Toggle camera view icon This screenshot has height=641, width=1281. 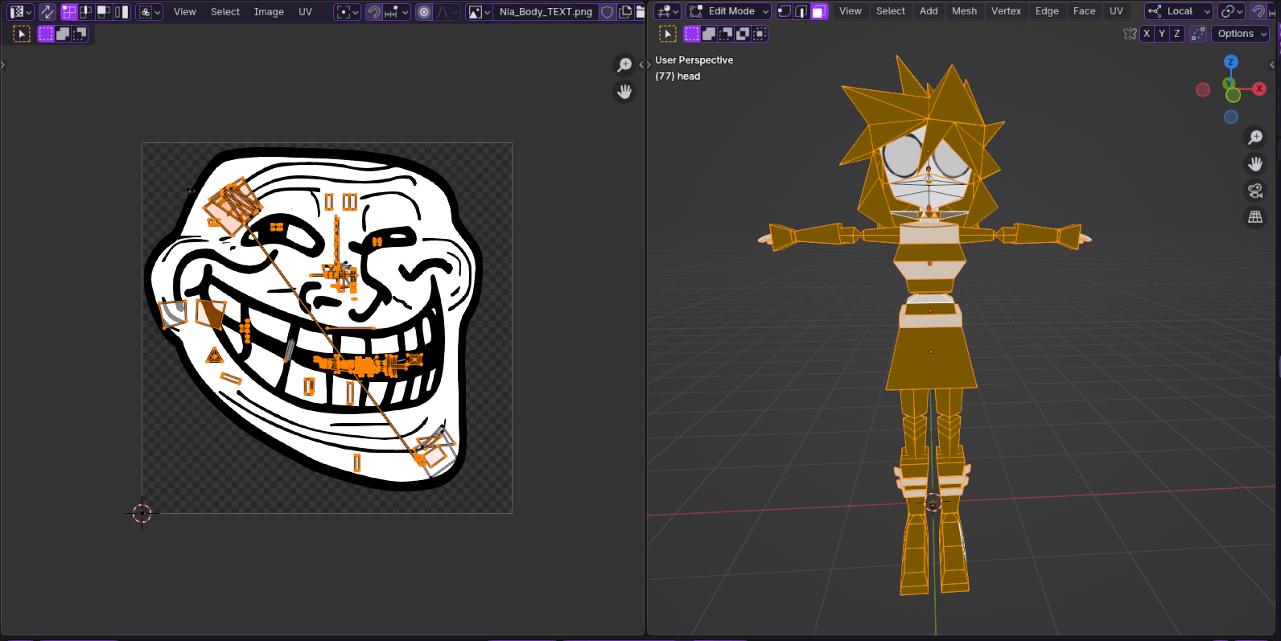(1255, 191)
